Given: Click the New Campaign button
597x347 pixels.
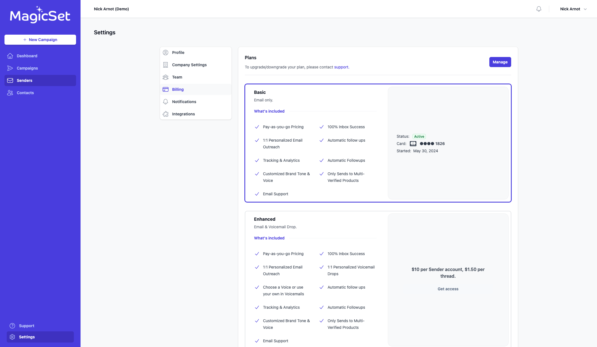Looking at the screenshot, I should tap(40, 40).
